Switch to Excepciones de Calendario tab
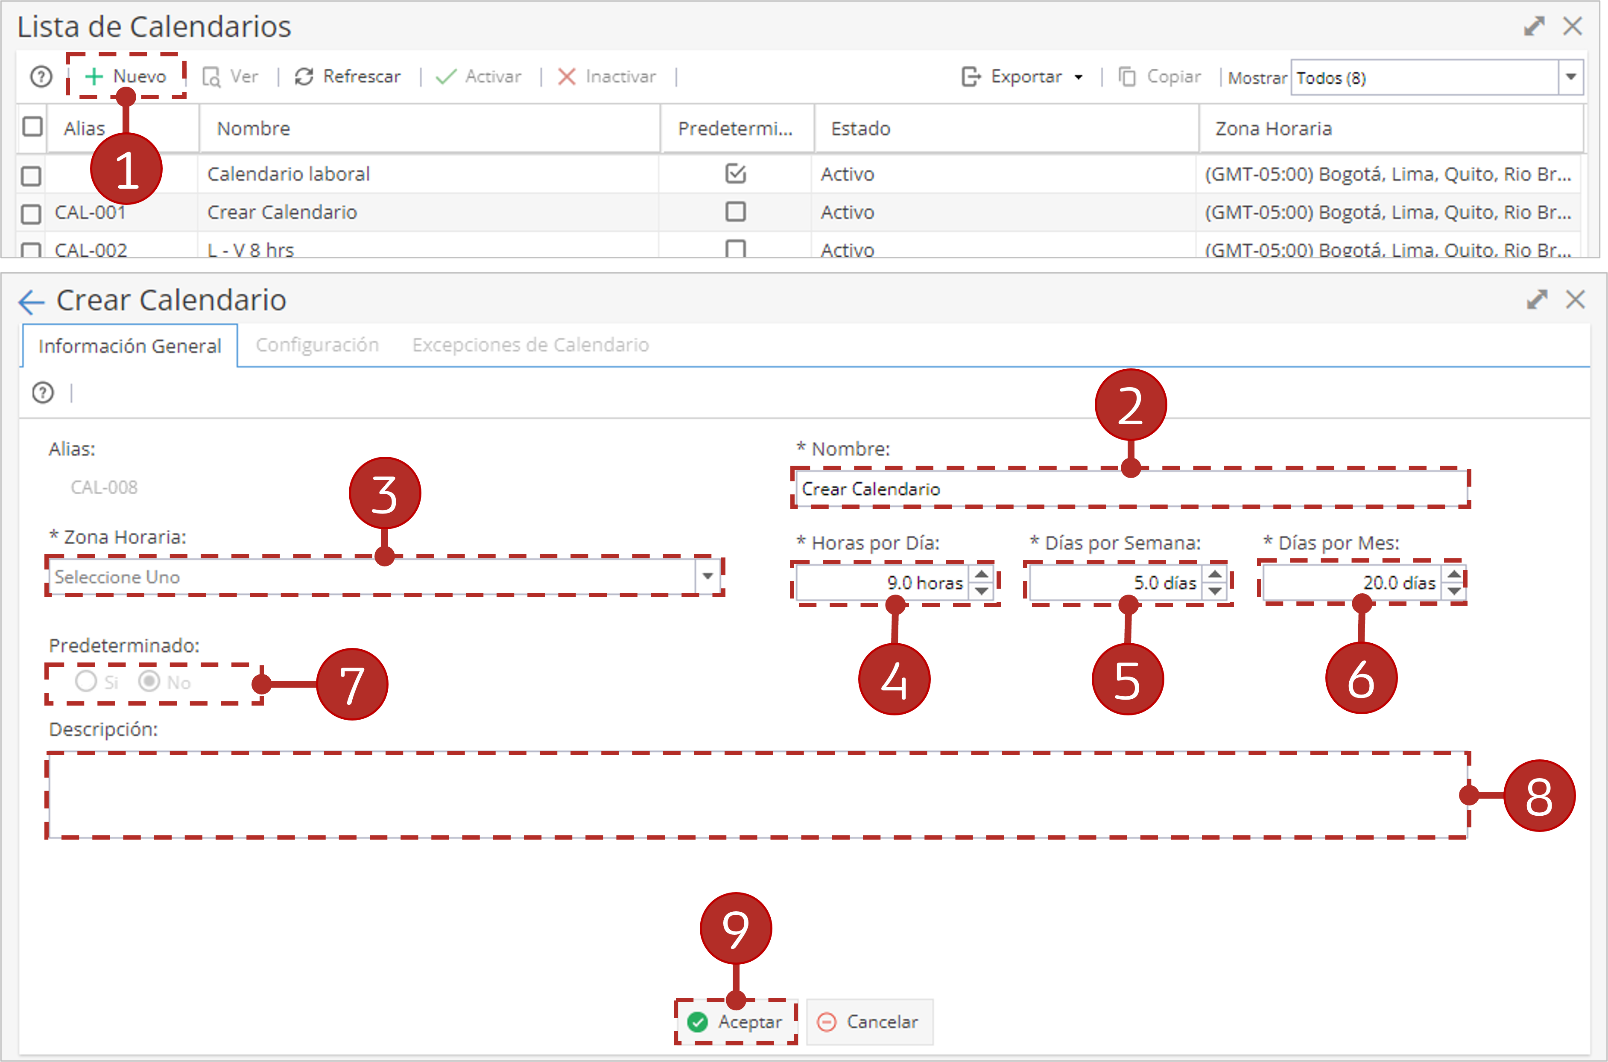 (530, 345)
